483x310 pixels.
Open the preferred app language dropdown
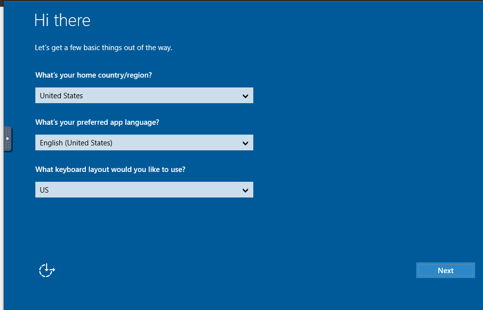(144, 142)
